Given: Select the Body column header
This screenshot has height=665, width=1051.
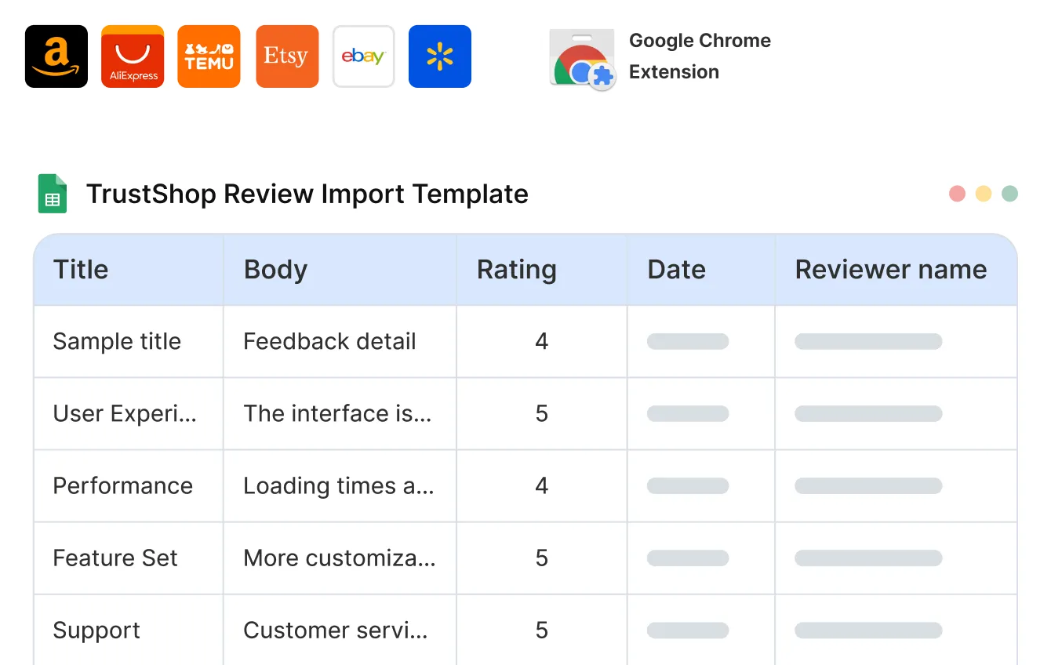Looking at the screenshot, I should [340, 270].
